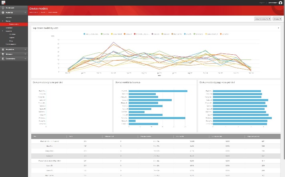
Task: Click the first breadcrumb link under Device models
Action: (x=34, y=12)
